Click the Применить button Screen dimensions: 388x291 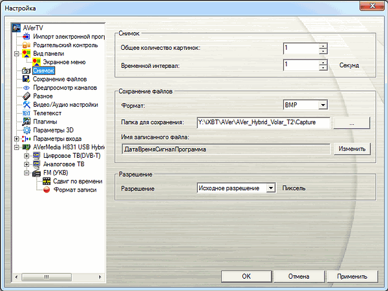pyautogui.click(x=352, y=276)
